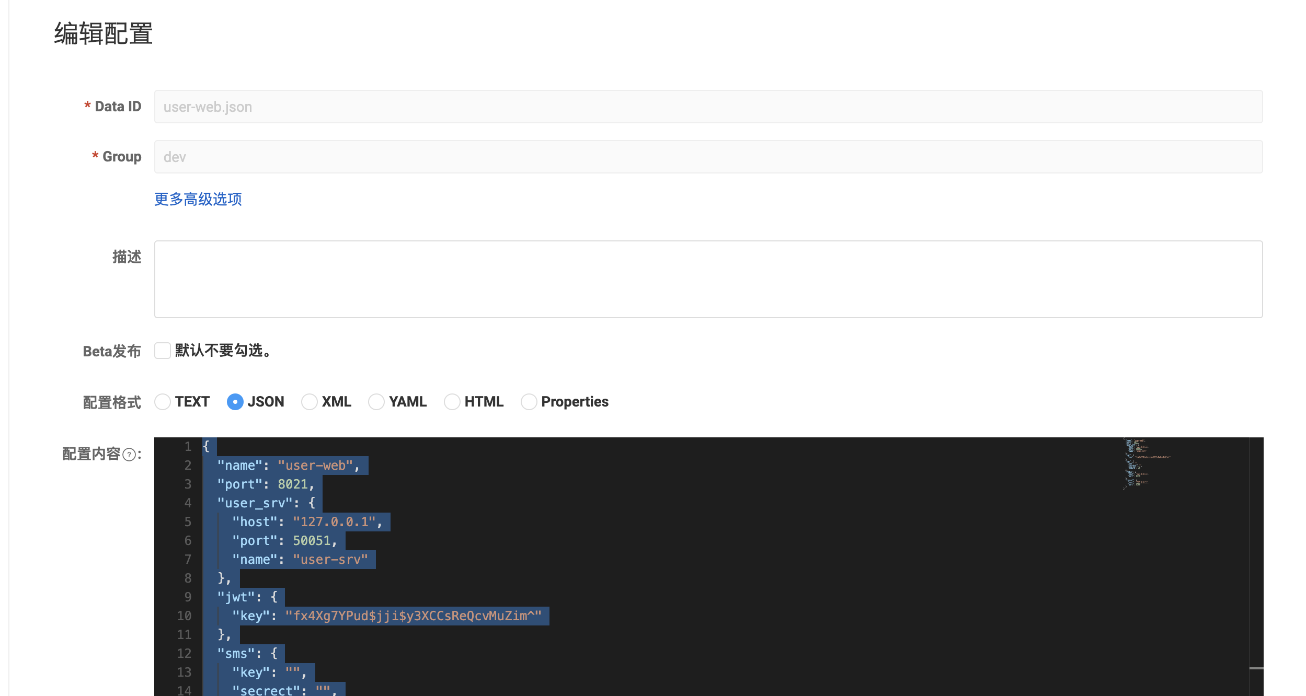Place the cursor on the jwt key value

[413, 616]
